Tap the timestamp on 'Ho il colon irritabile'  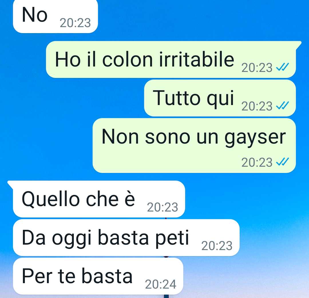257,68
